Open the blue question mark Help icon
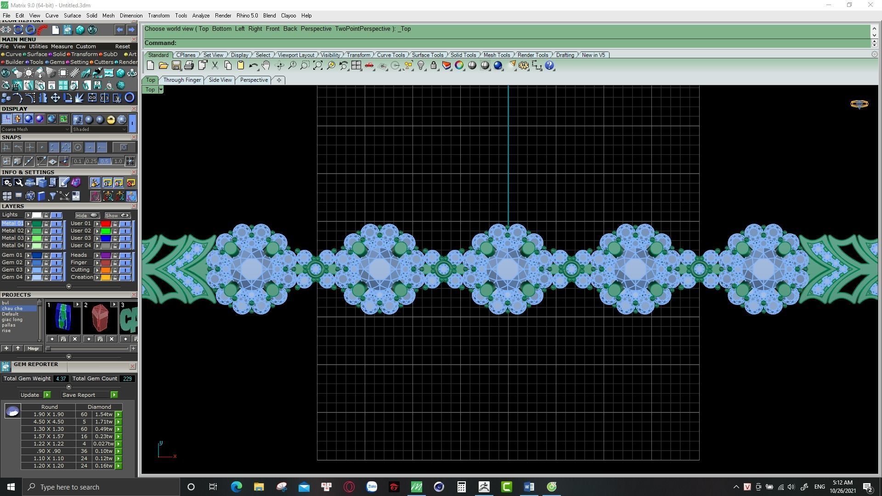Viewport: 882px width, 496px height. coord(549,66)
